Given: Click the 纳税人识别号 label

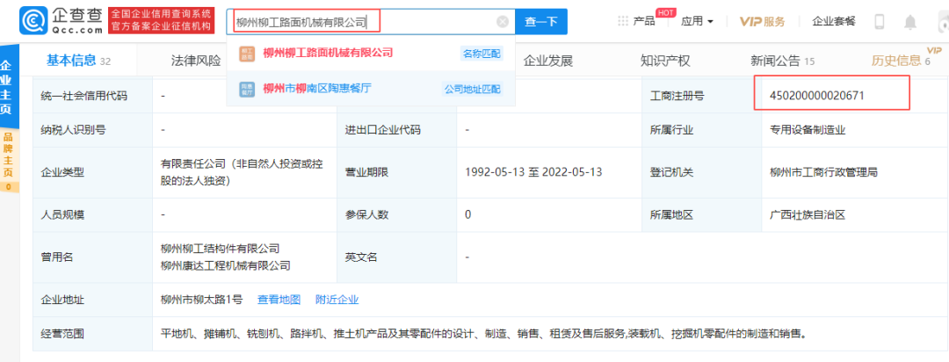Looking at the screenshot, I should (73, 129).
